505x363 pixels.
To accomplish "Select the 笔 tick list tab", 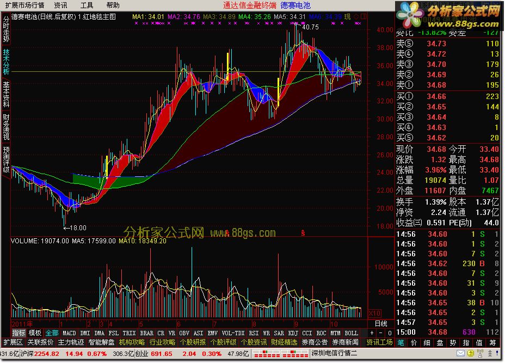I will tap(401, 343).
